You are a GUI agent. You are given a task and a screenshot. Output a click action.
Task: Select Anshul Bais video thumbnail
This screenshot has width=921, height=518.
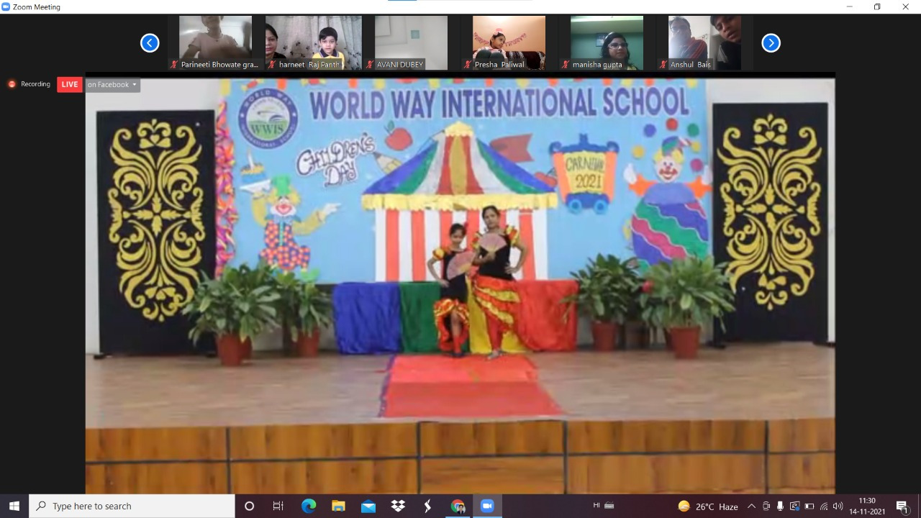704,42
